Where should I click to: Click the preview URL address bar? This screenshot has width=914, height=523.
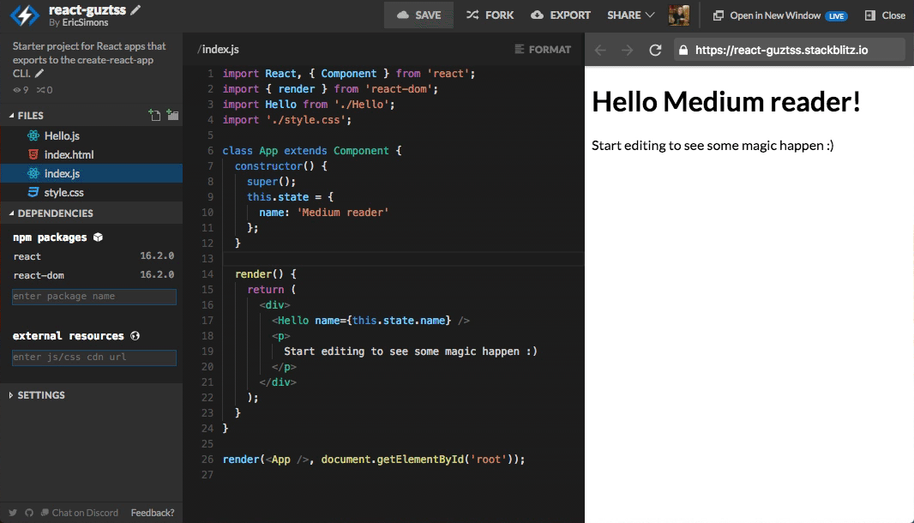(790, 50)
